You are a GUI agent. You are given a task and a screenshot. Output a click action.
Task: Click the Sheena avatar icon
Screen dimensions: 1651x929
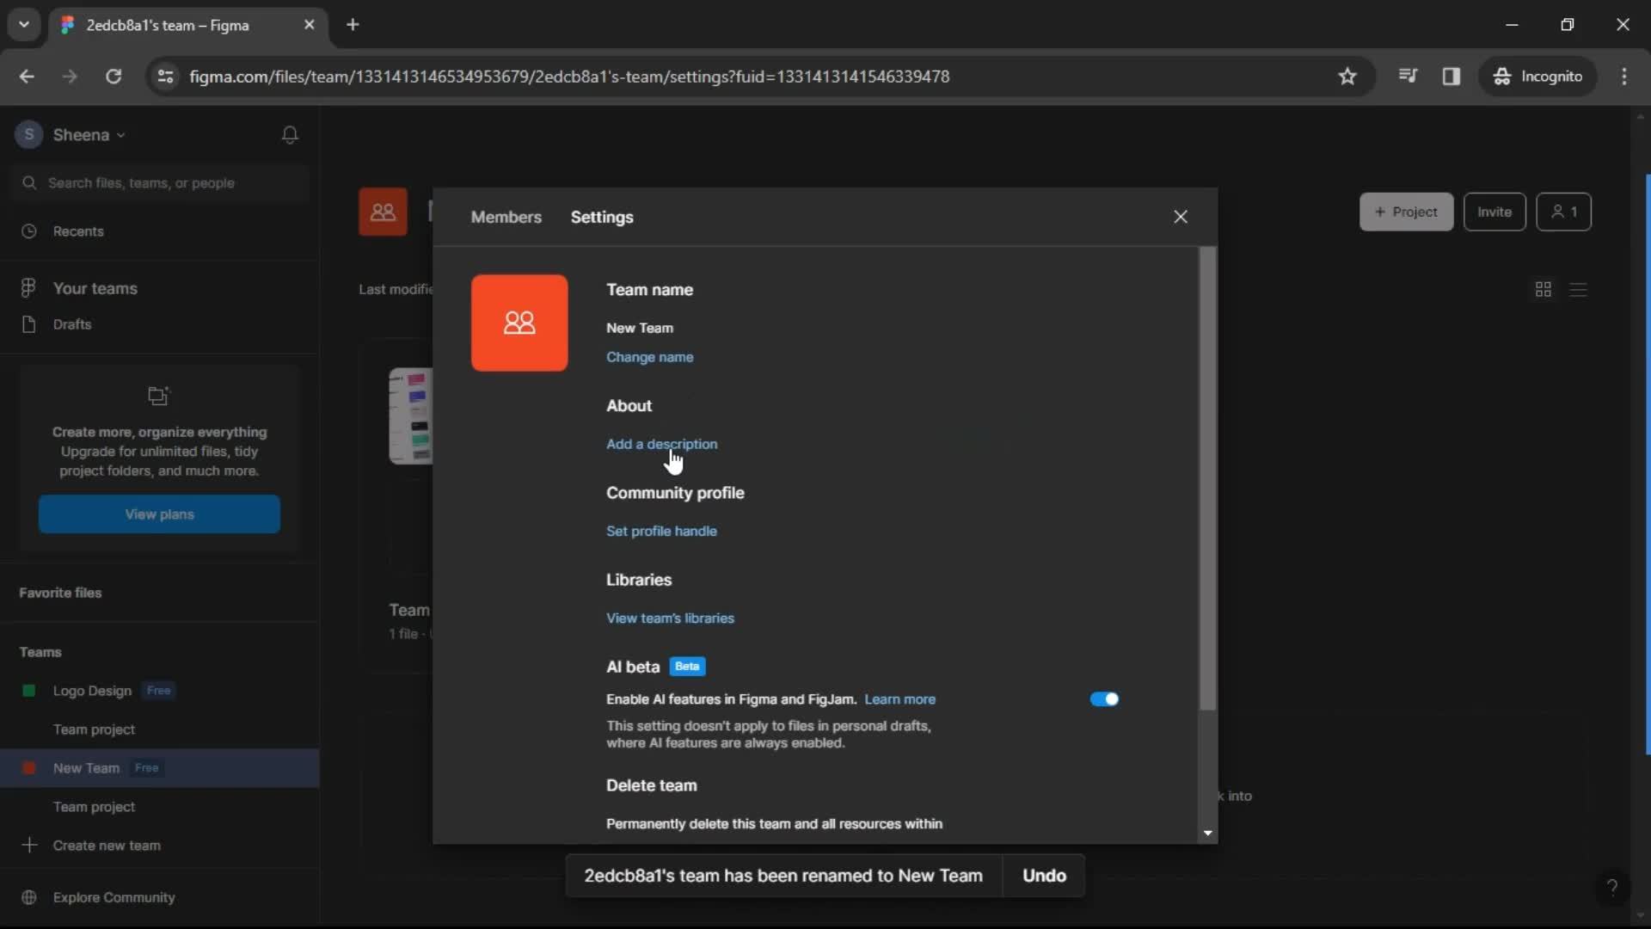(x=29, y=135)
